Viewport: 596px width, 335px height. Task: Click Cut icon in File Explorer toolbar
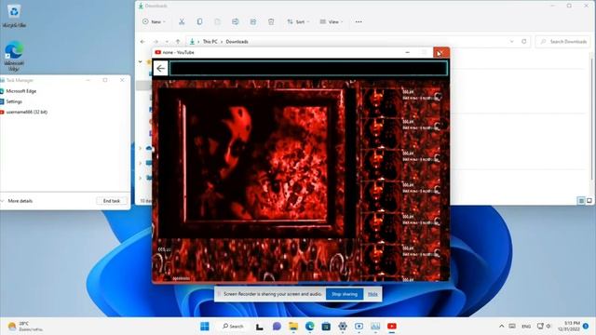click(x=182, y=21)
